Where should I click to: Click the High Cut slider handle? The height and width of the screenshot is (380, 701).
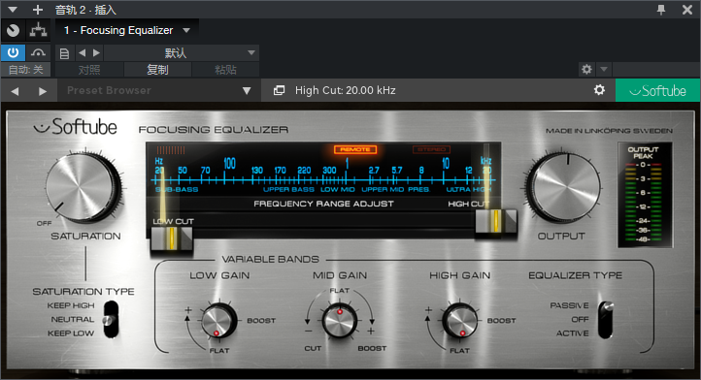tap(495, 221)
